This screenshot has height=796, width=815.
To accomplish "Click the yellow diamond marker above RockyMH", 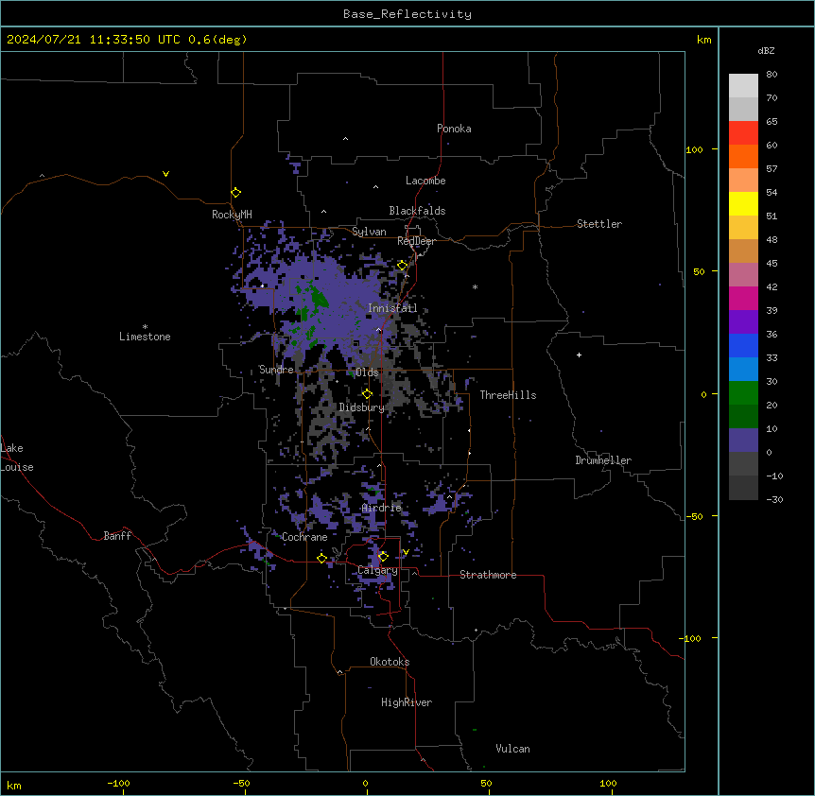I will [x=236, y=193].
